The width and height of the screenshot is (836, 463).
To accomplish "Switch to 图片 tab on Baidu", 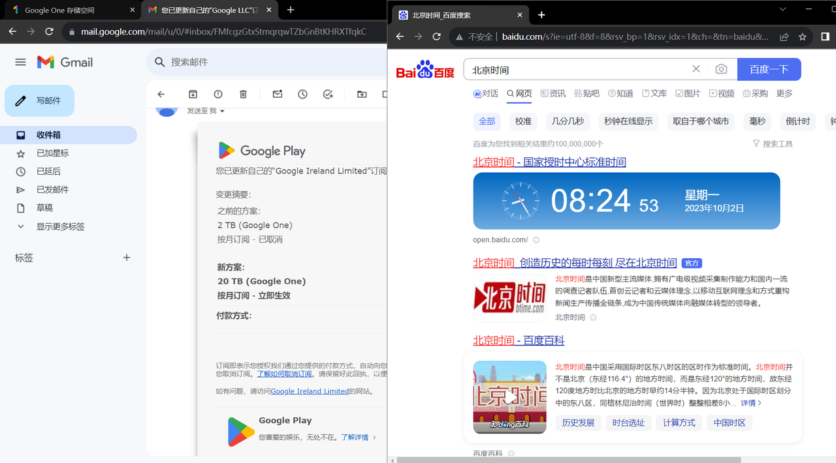I will (x=688, y=93).
